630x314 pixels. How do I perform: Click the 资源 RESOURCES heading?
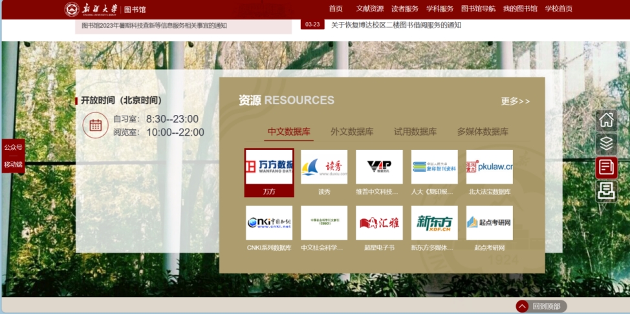click(287, 100)
